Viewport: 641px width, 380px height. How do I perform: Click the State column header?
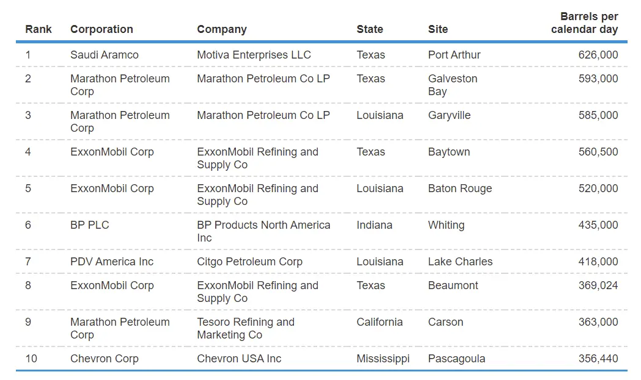click(370, 29)
